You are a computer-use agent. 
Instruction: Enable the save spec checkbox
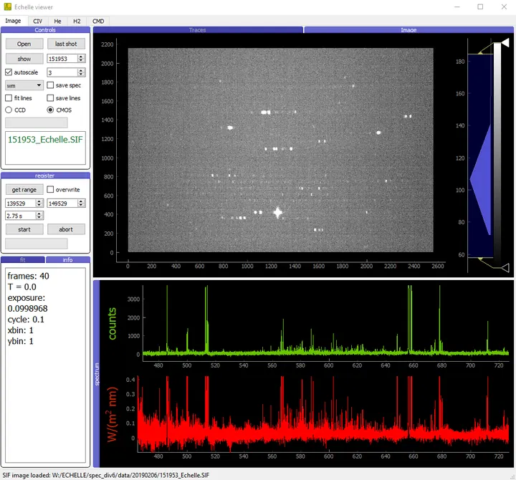[50, 85]
